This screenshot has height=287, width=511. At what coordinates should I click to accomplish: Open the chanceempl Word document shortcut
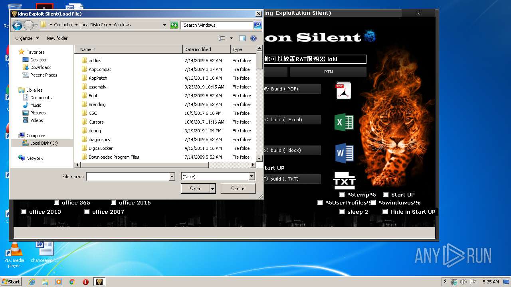click(x=45, y=252)
